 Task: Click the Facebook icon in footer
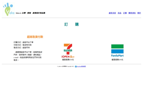(76, 67)
